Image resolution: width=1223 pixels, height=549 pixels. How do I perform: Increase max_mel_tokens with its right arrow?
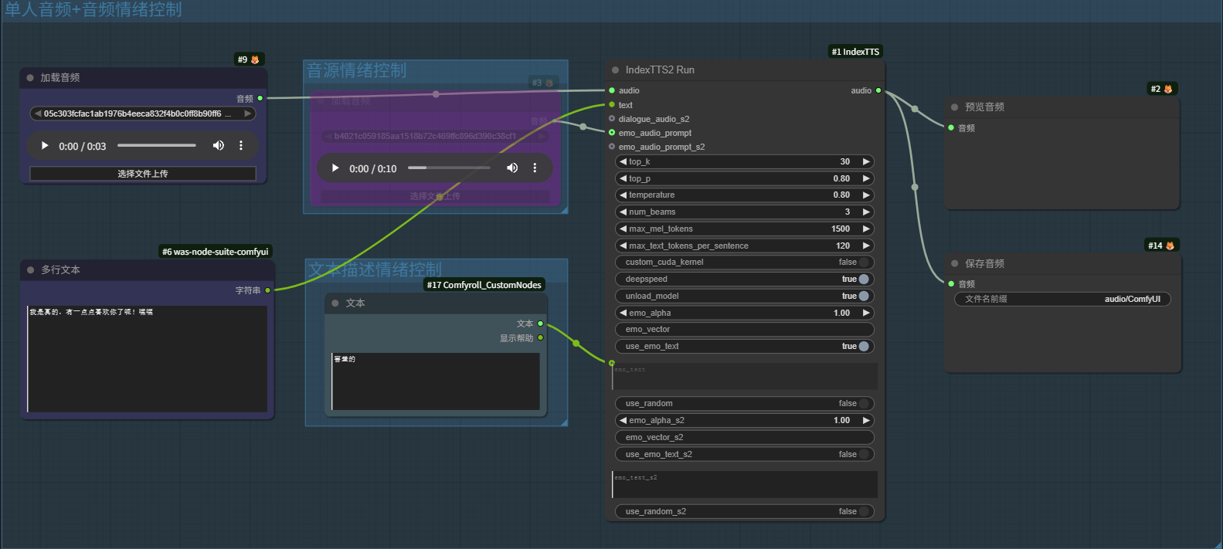point(866,229)
